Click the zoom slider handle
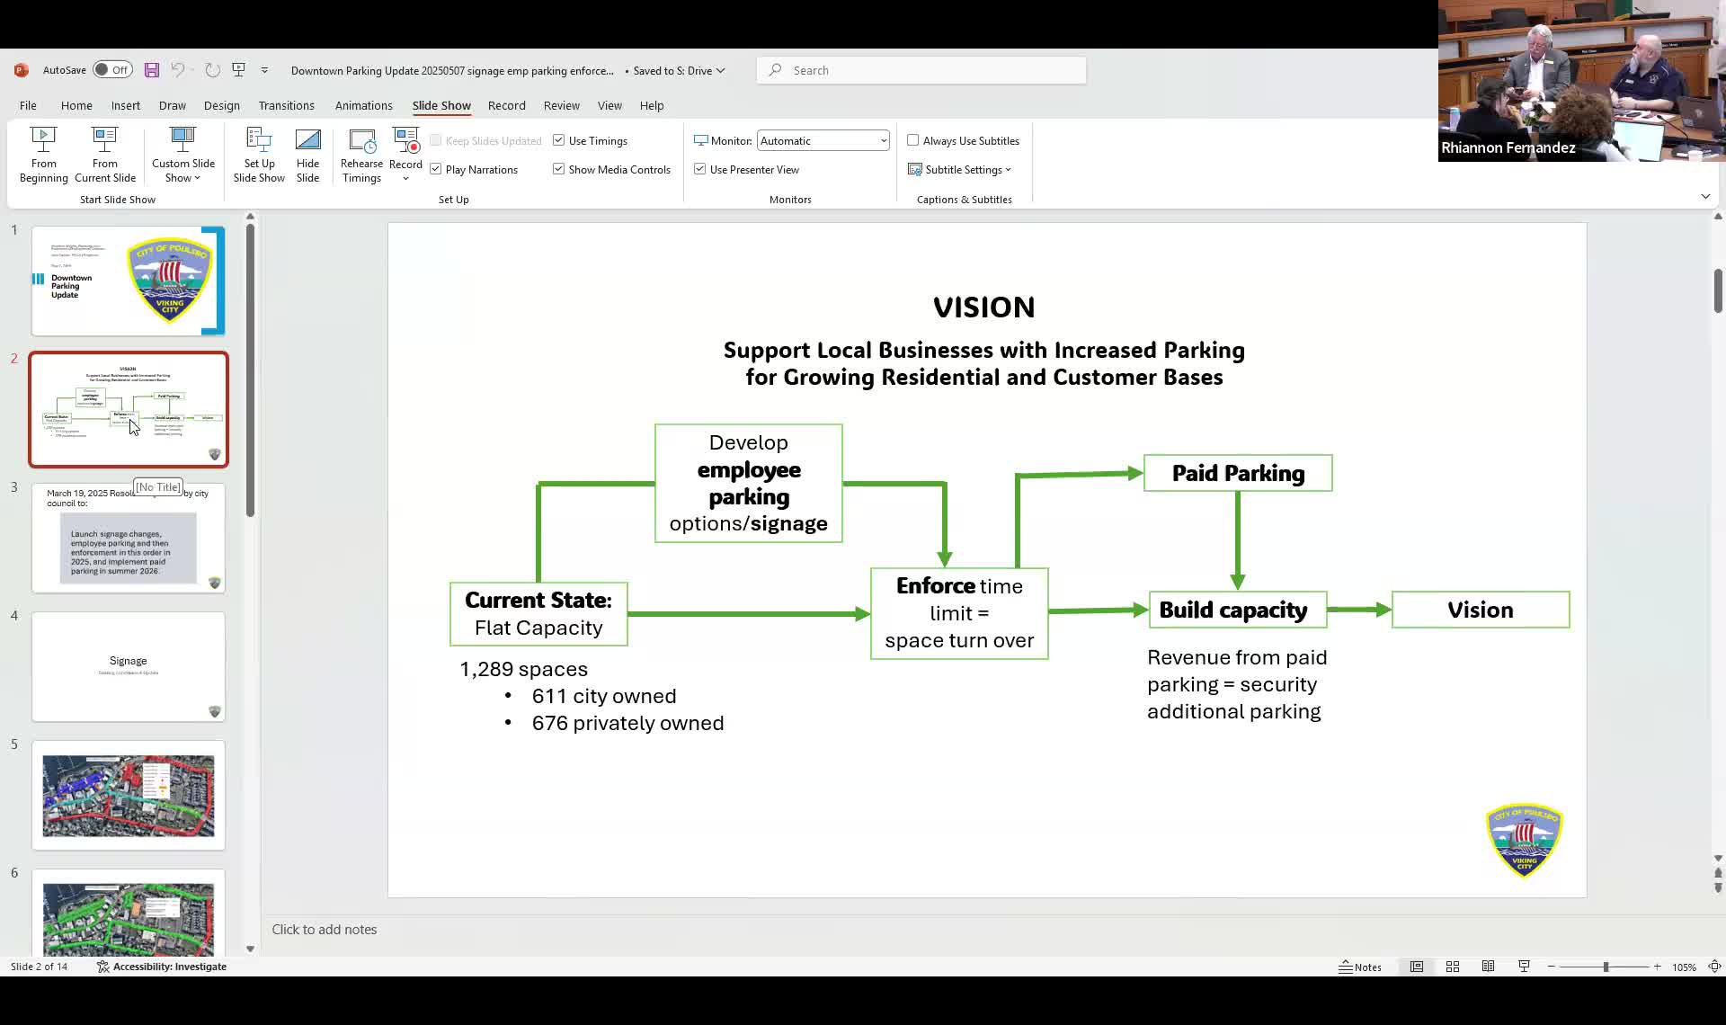This screenshot has height=1025, width=1726. point(1606,967)
